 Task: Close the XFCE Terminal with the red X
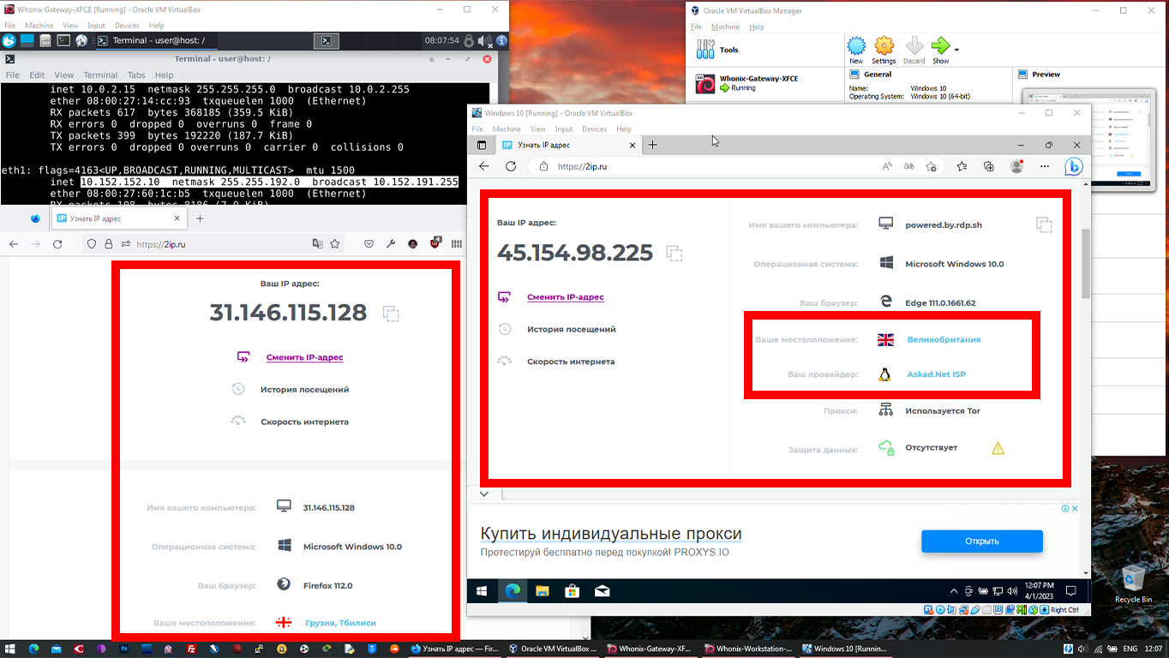tap(489, 59)
